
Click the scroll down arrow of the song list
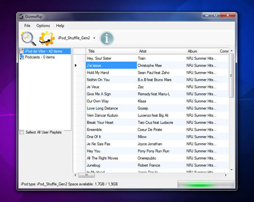tap(231, 170)
